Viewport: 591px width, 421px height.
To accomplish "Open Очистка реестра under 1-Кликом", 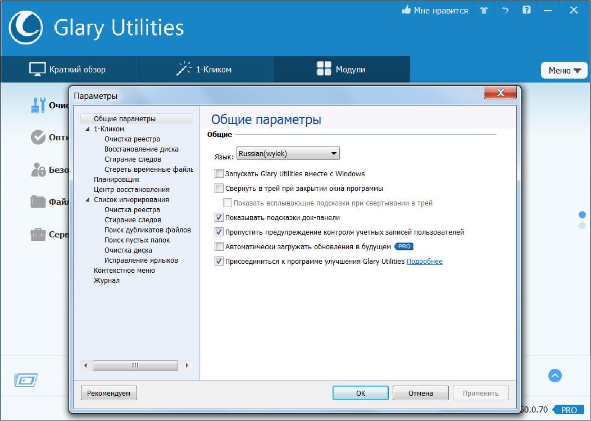I will (132, 139).
